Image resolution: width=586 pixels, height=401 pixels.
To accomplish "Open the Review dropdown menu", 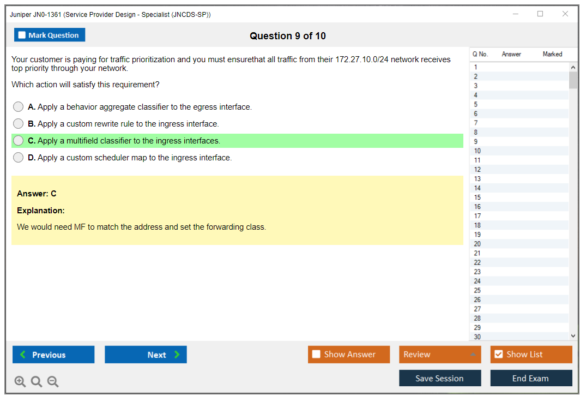I will [x=439, y=355].
